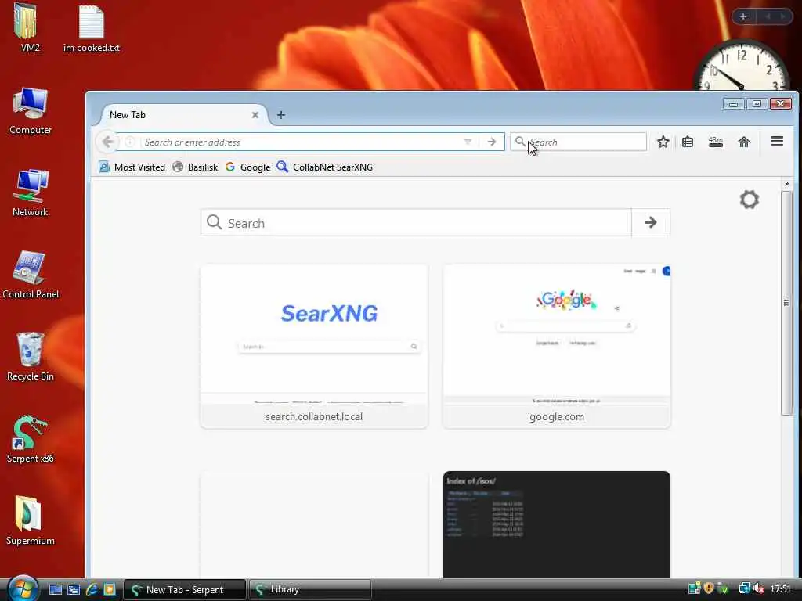Switch to Library taskbar button
This screenshot has width=802, height=601.
(310, 589)
